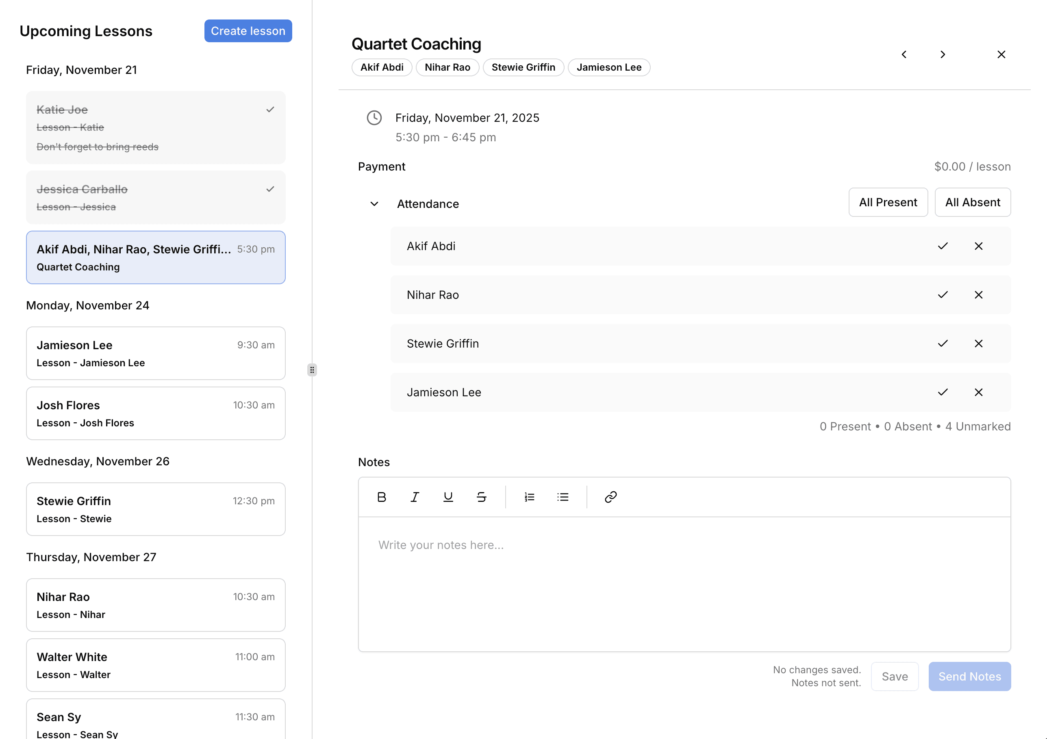Viewport: 1047px width, 739px height.
Task: Mark Nihar Rao as absent
Action: 978,295
